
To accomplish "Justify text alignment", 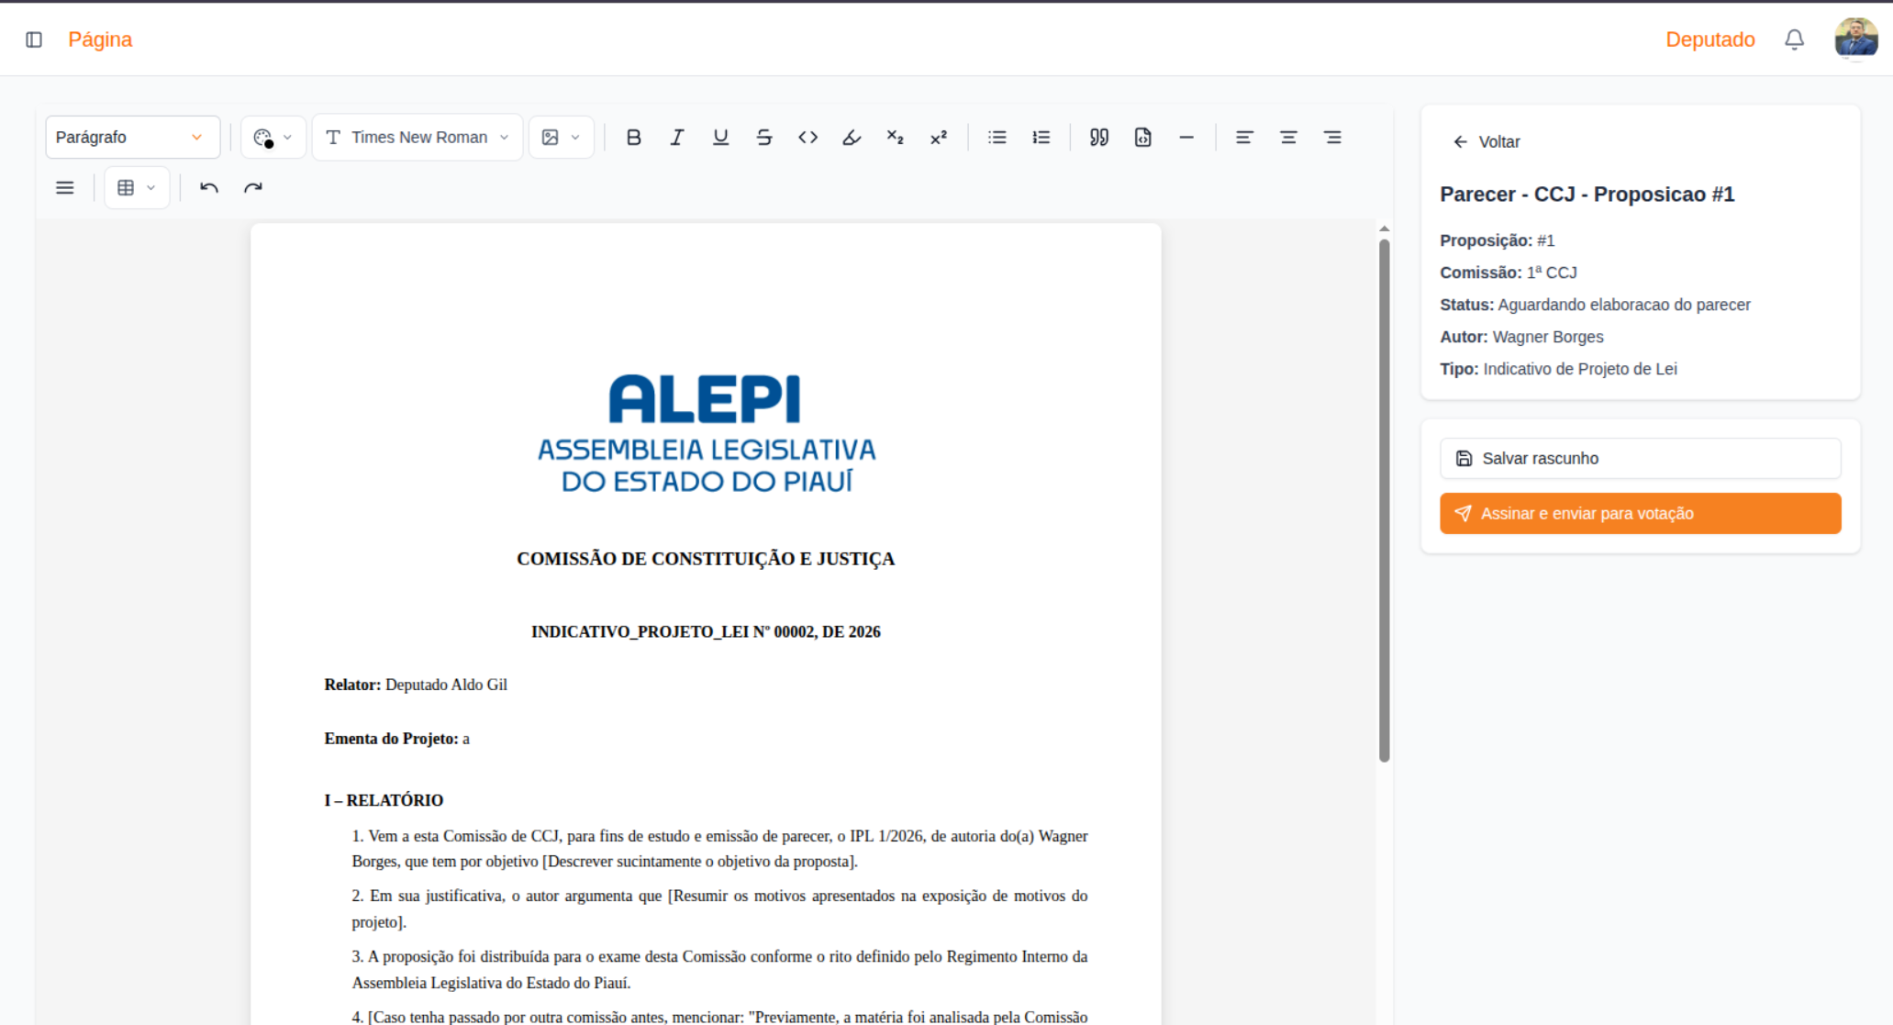I will pos(65,188).
